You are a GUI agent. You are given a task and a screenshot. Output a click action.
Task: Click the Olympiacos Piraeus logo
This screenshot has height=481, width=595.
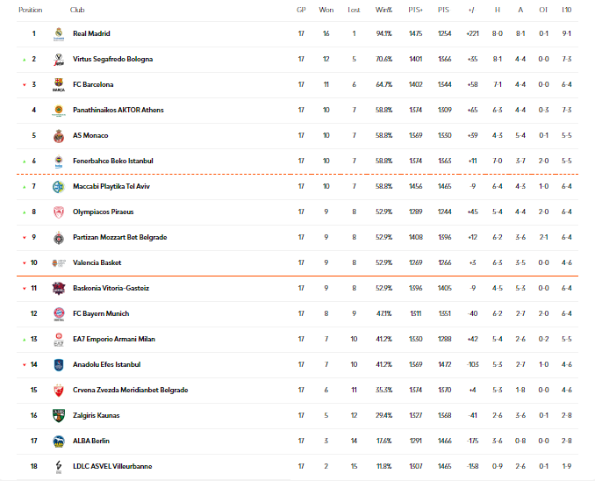pyautogui.click(x=58, y=212)
